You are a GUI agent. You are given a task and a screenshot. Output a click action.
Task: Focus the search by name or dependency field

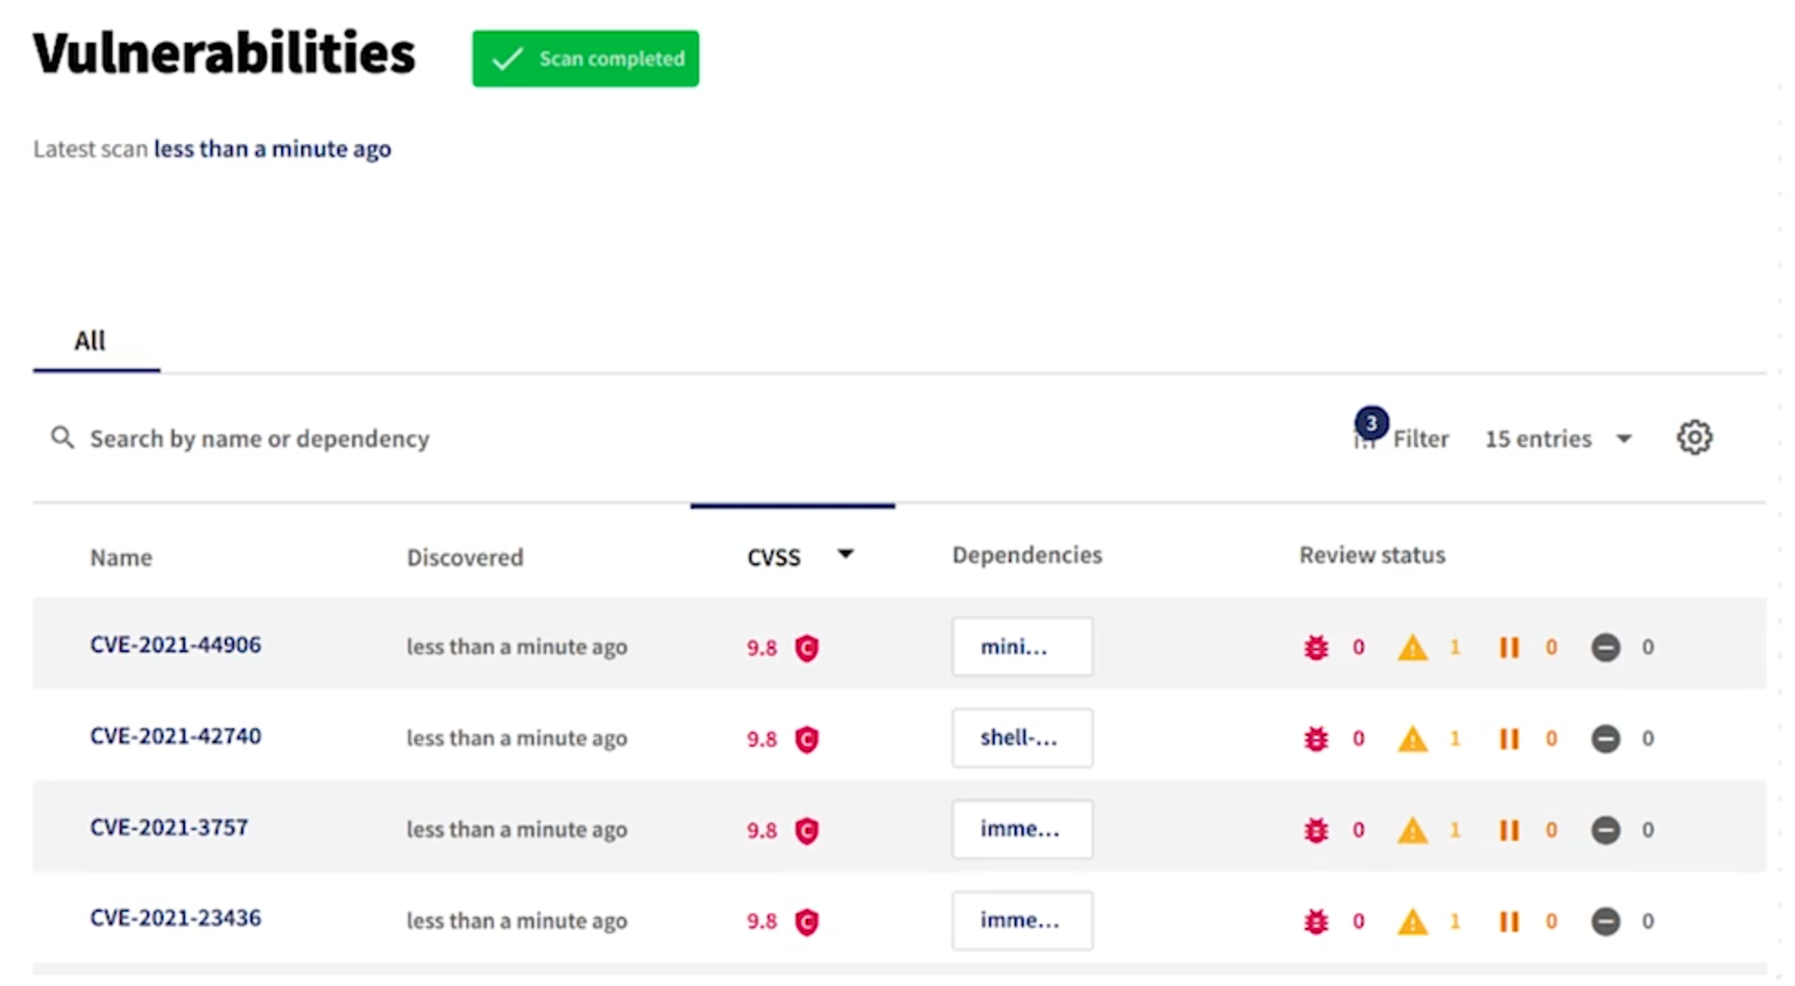tap(260, 439)
